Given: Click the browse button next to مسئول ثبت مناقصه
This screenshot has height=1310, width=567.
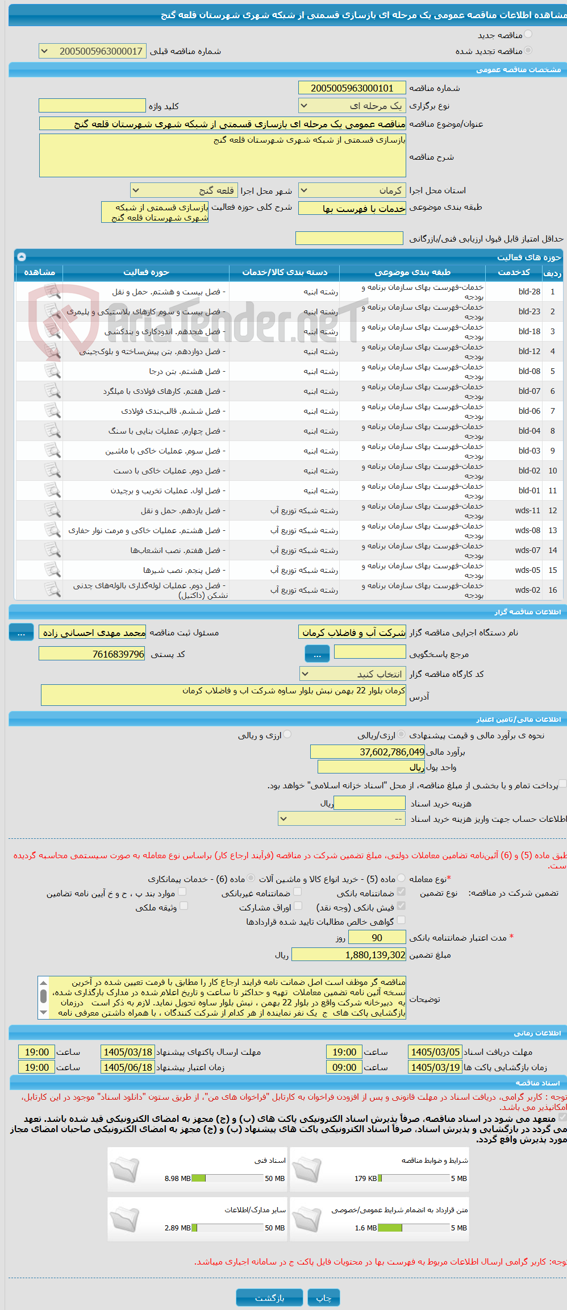Looking at the screenshot, I should click(21, 633).
